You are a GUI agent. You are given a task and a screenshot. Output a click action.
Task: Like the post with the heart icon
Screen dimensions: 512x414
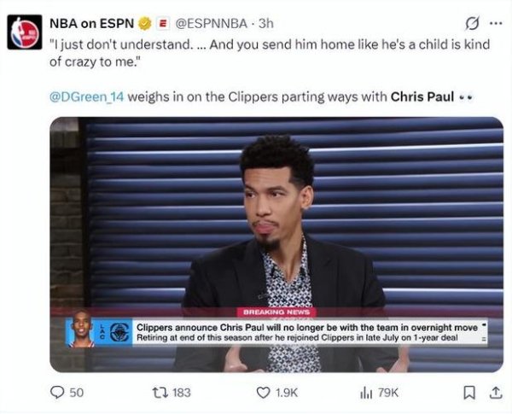[x=263, y=393]
